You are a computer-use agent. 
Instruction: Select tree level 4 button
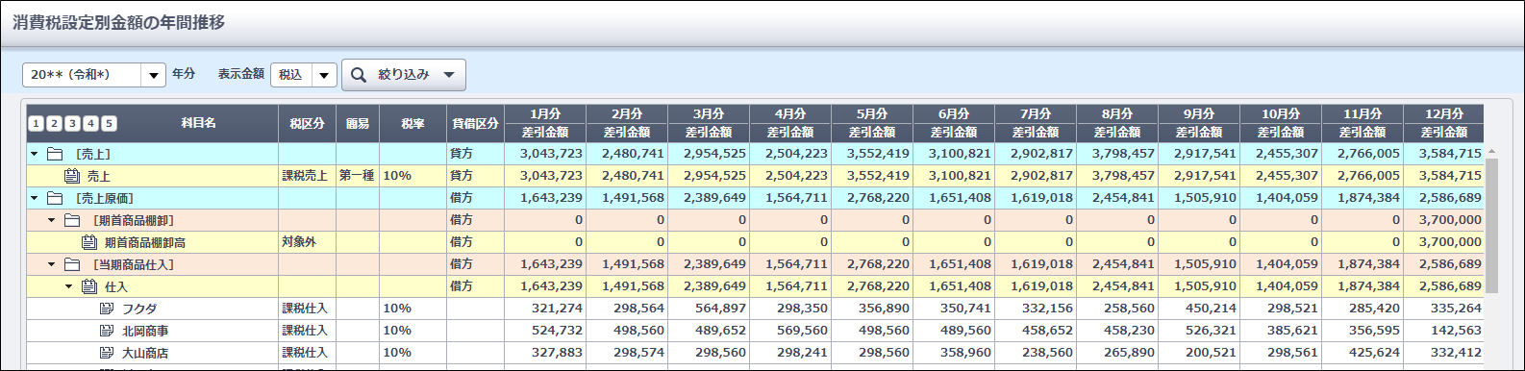click(x=90, y=123)
